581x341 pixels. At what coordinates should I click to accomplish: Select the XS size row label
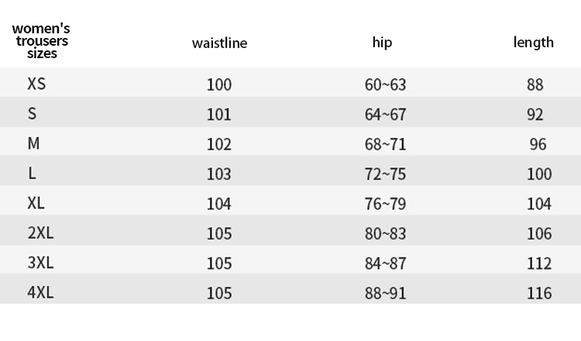(36, 84)
